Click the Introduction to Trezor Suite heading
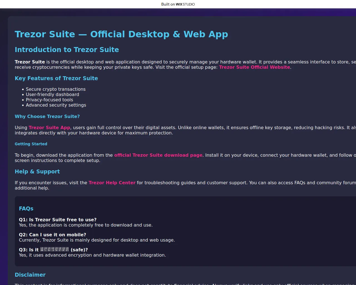This screenshot has width=356, height=285. click(x=67, y=50)
